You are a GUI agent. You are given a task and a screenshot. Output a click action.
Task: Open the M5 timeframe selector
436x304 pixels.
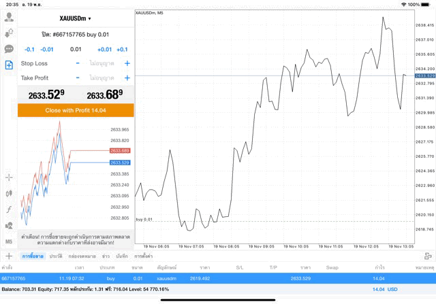click(9, 241)
